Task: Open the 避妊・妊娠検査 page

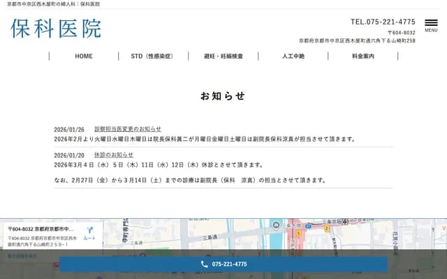Action: click(x=223, y=56)
